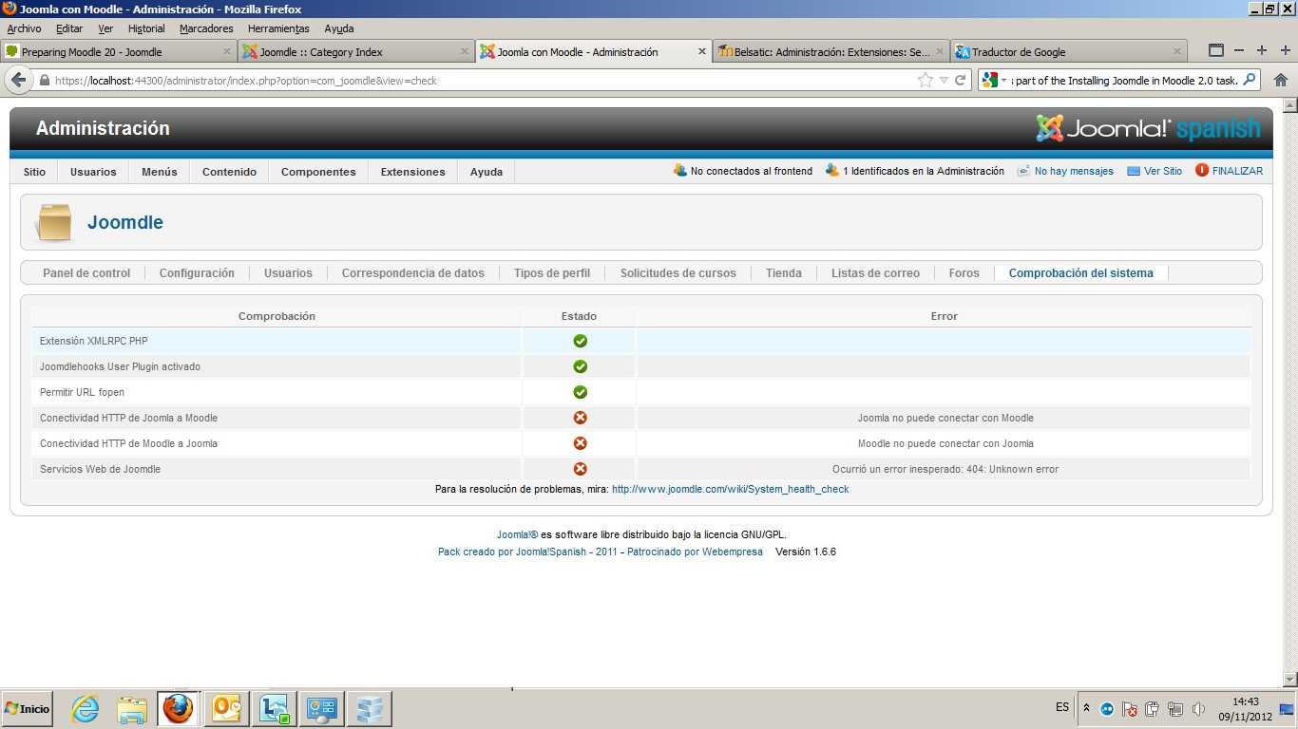
Task: Open the Firefox Herramientas menu
Action: pos(278,28)
